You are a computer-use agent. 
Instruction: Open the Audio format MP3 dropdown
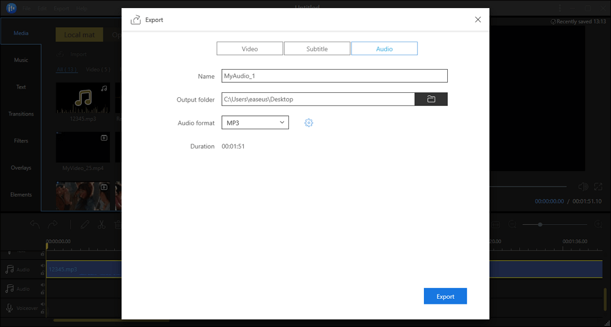(255, 123)
